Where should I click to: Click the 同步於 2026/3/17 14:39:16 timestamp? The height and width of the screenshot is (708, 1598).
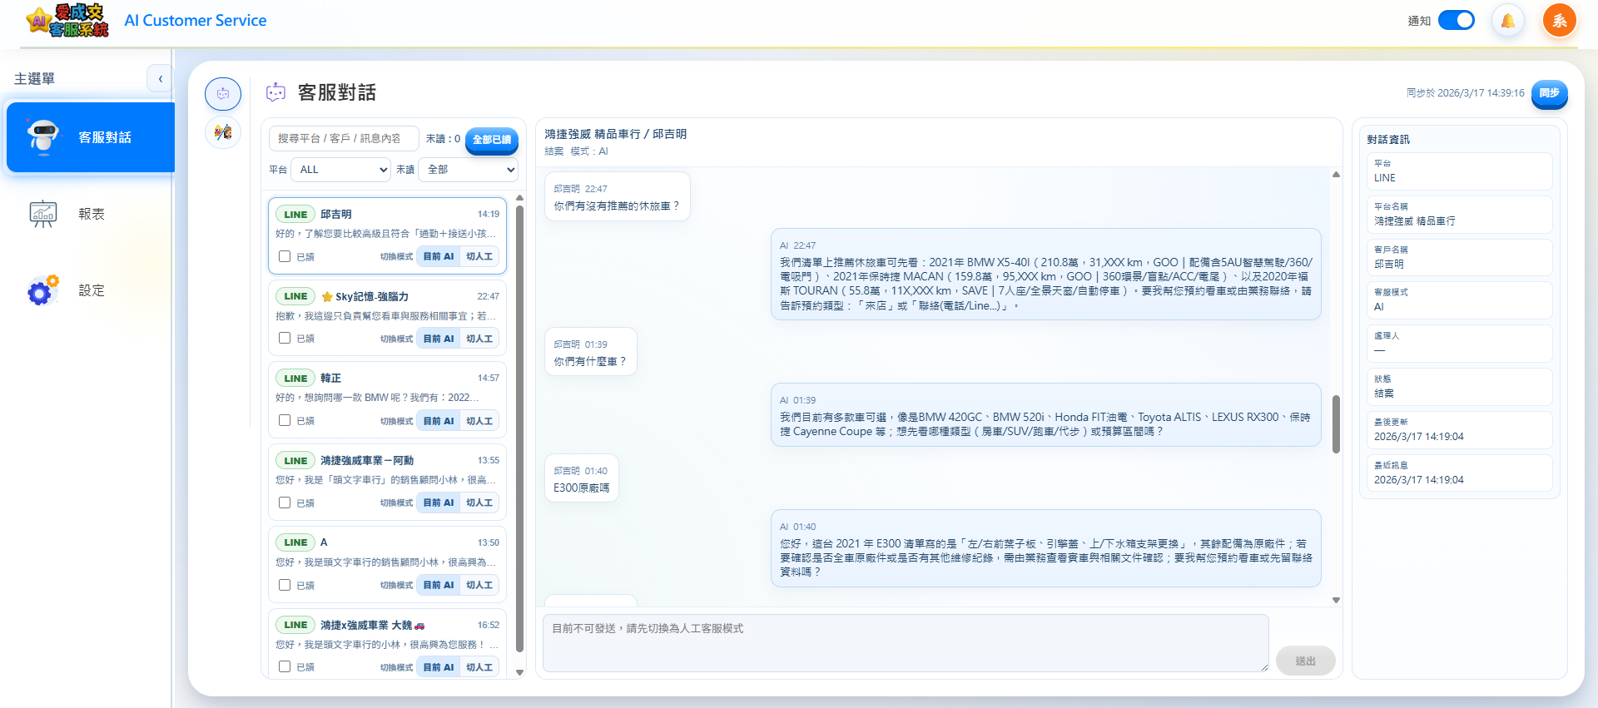(1465, 93)
